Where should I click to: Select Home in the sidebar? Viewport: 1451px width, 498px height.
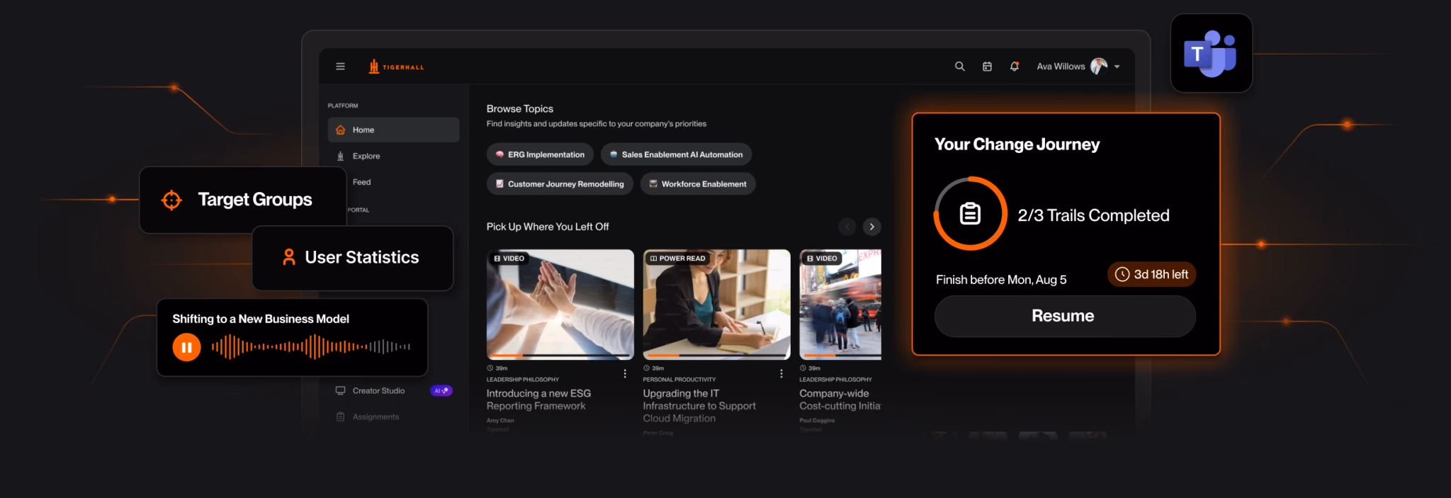click(x=393, y=130)
